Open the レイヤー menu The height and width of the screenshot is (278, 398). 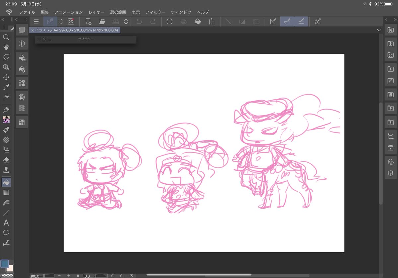coord(97,12)
